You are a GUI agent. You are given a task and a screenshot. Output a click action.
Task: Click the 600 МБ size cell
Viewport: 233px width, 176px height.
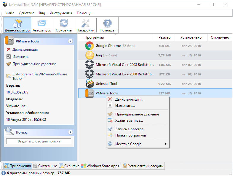tap(164, 46)
